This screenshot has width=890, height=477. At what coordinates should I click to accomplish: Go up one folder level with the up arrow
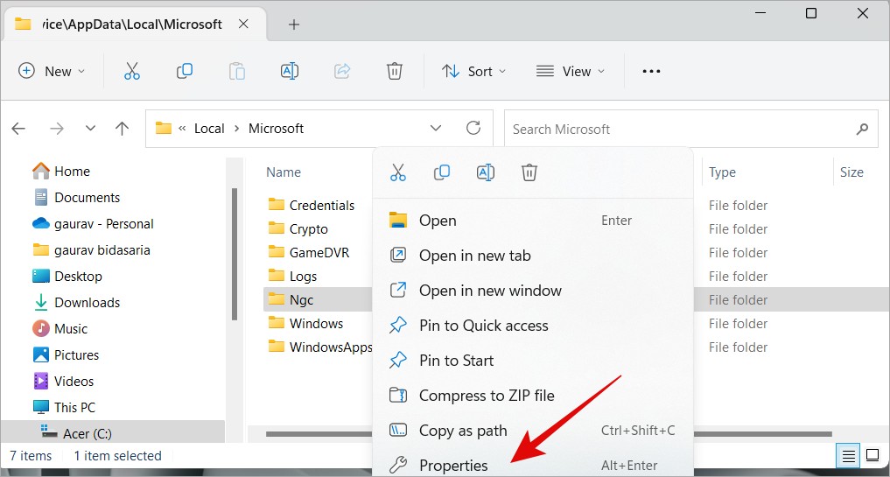(122, 129)
